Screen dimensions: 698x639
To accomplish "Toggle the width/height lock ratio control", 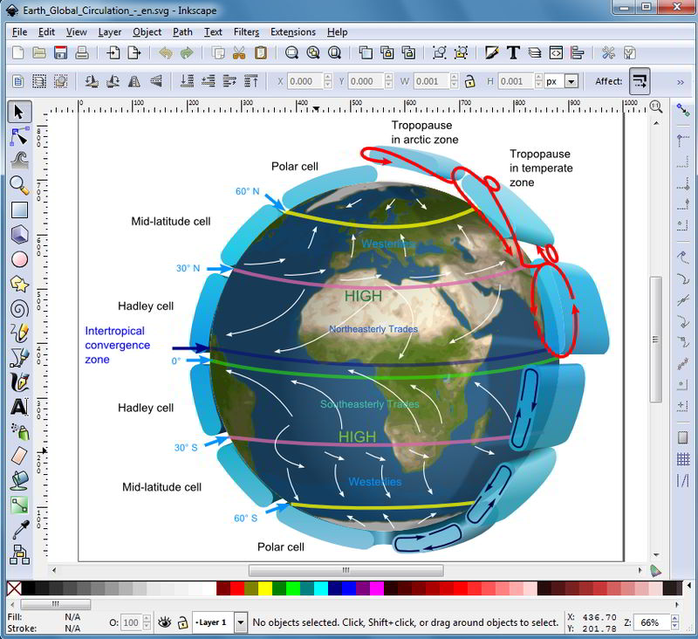I will point(469,80).
